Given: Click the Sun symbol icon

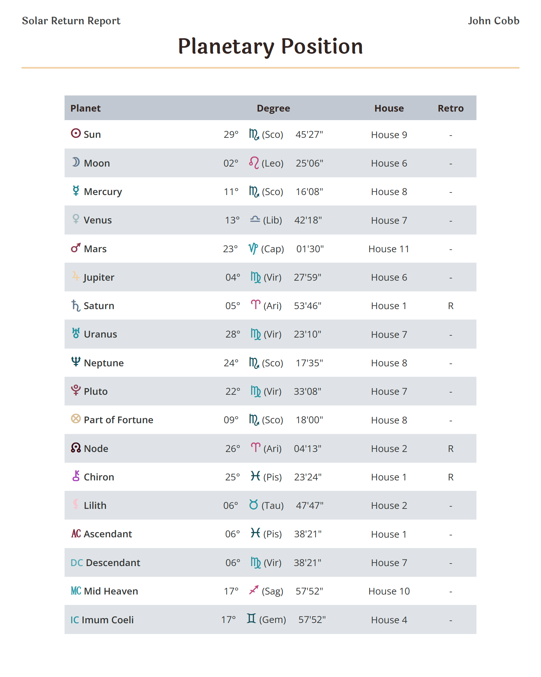Looking at the screenshot, I should click(76, 133).
